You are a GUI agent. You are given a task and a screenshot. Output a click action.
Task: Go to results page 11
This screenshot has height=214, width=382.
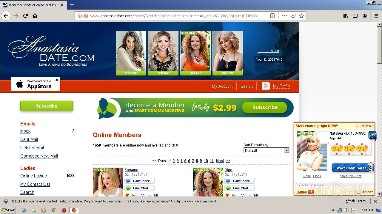[x=212, y=161]
